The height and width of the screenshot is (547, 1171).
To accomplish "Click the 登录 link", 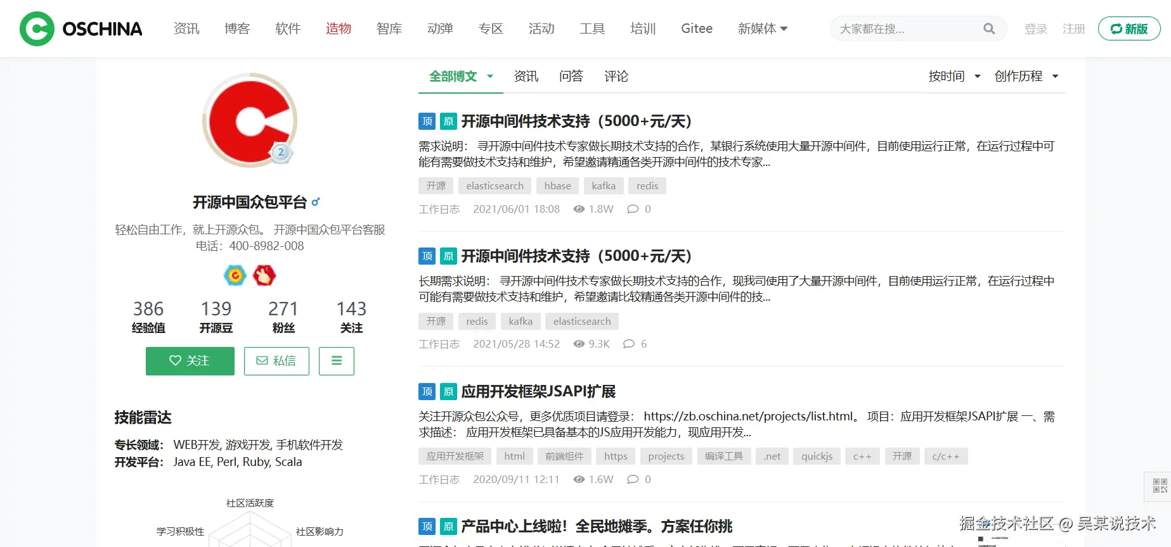I will pyautogui.click(x=1036, y=29).
